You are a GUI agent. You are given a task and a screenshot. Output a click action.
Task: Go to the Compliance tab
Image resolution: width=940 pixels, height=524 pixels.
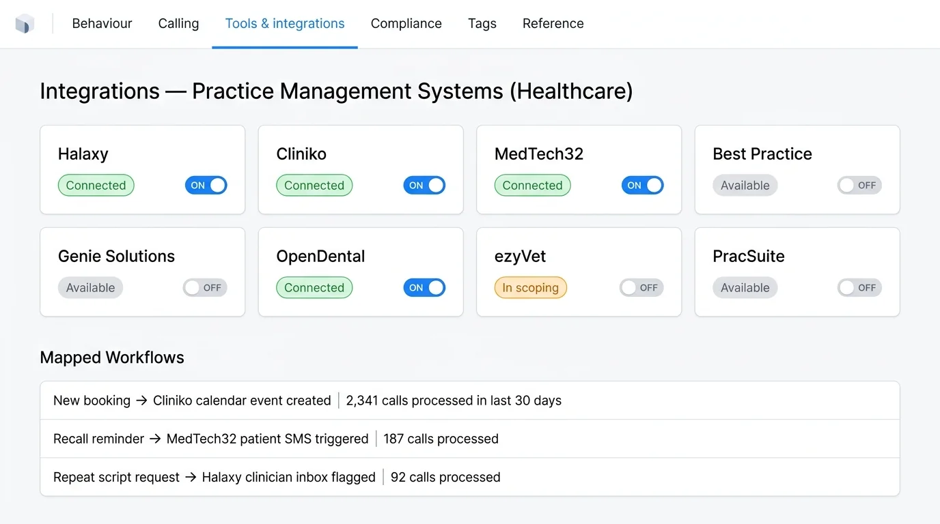click(406, 23)
